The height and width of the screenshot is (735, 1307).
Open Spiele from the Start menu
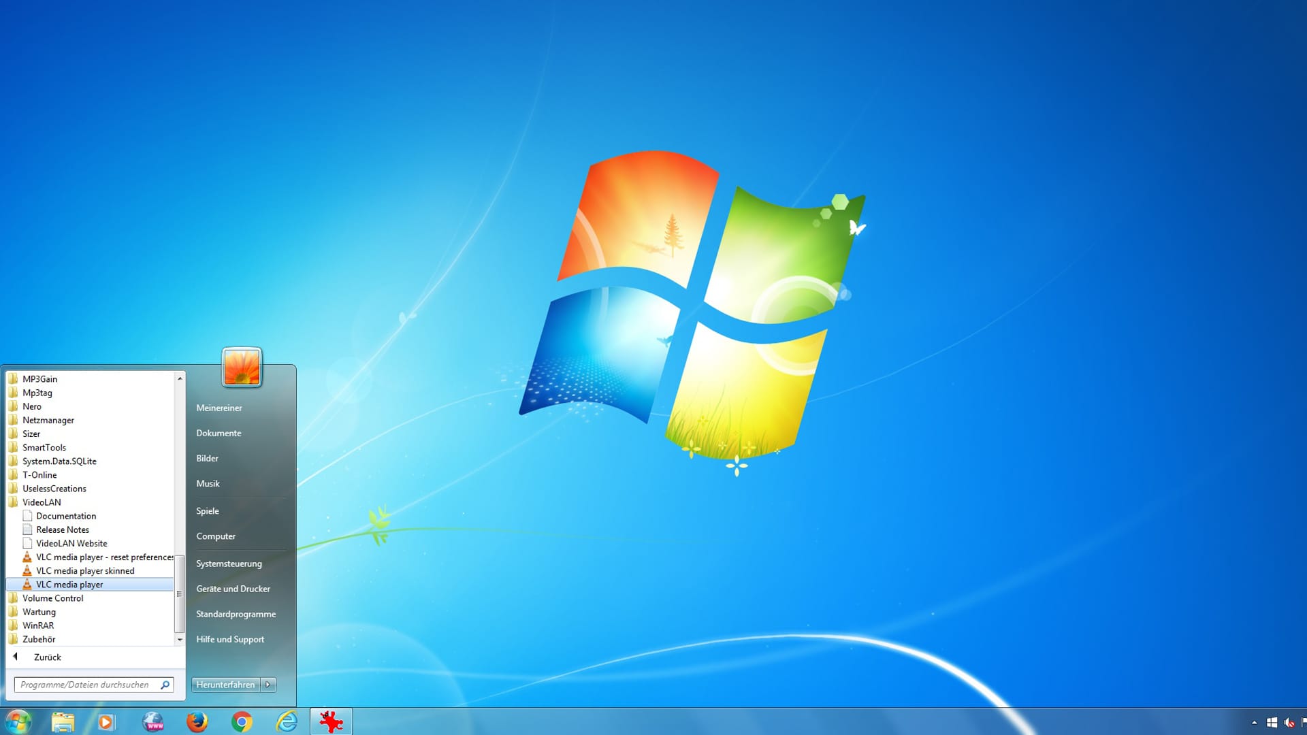pyautogui.click(x=208, y=510)
